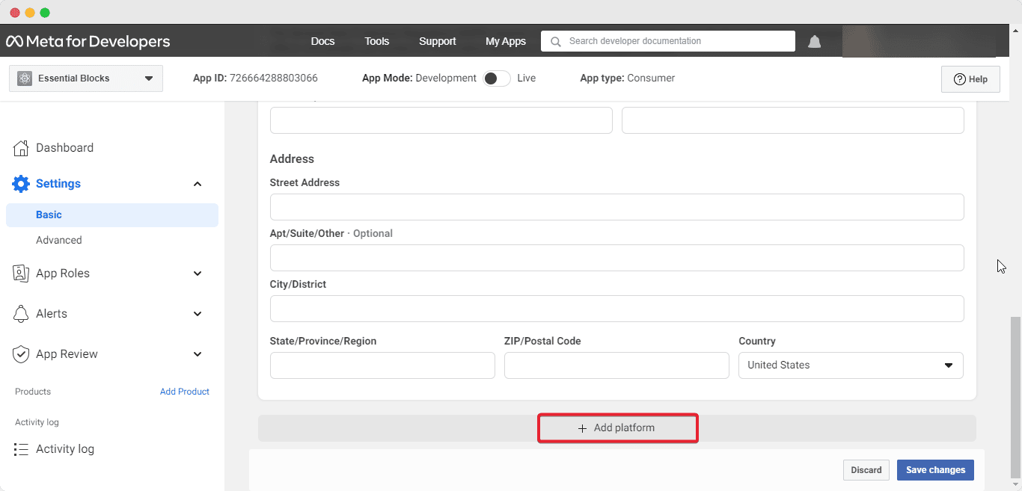Click the App ID 726664288803066 text
The image size is (1022, 491).
[x=255, y=78]
